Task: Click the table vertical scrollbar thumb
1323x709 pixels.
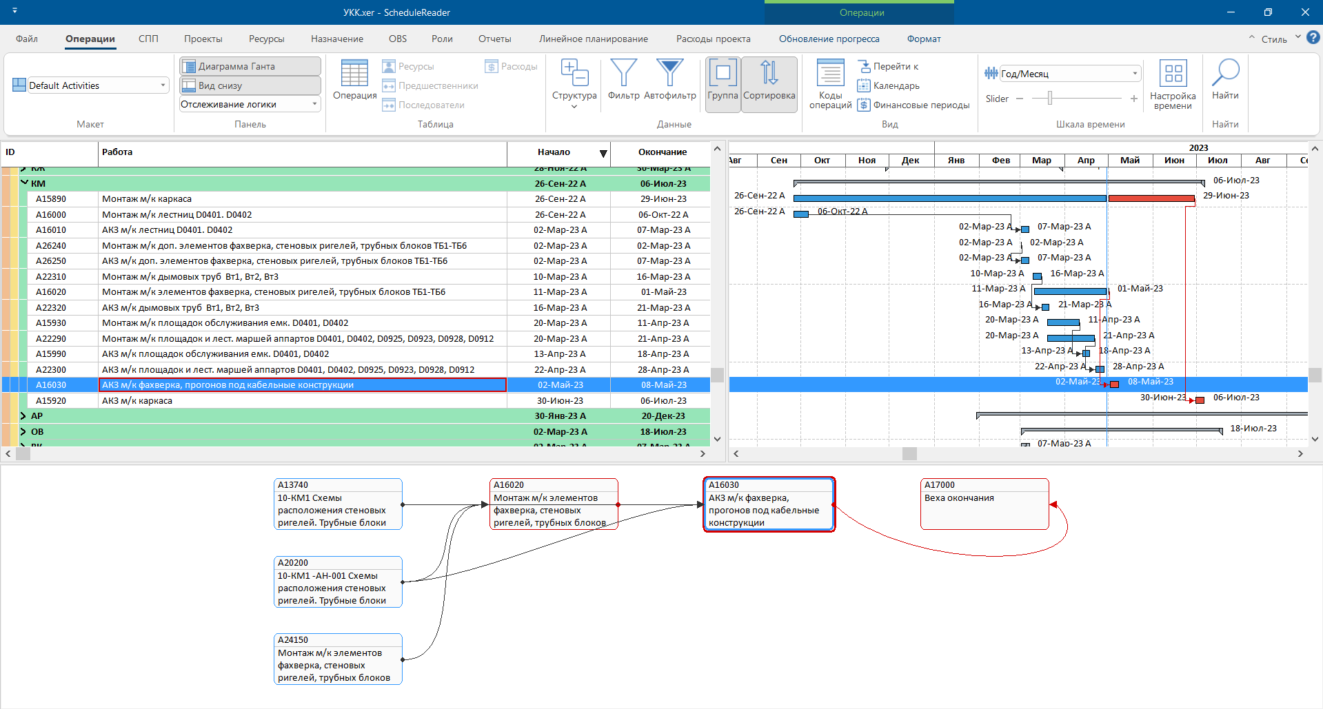Action: pyautogui.click(x=717, y=375)
